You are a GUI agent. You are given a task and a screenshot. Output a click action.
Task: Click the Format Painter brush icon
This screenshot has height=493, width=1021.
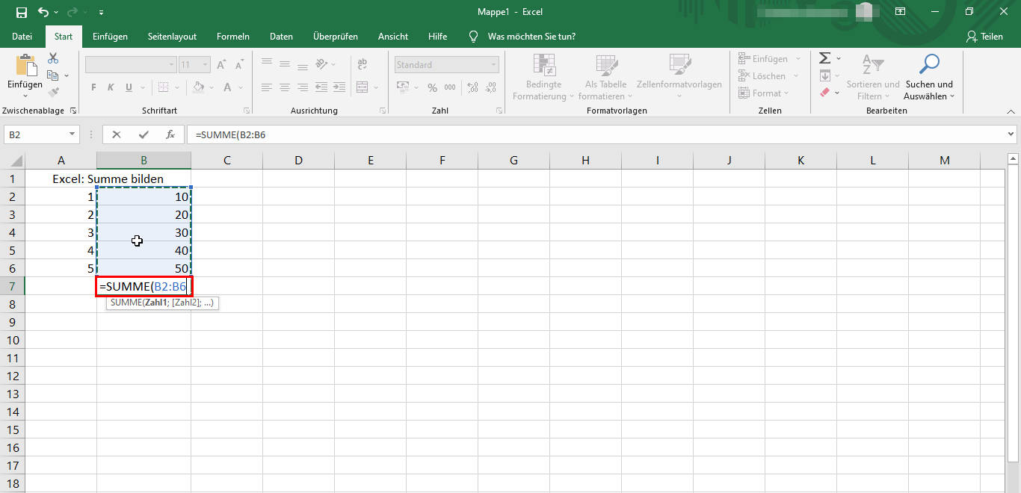click(53, 93)
